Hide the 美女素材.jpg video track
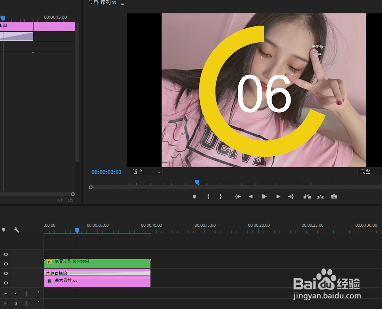Screen dimensions: 382x309 point(6,283)
